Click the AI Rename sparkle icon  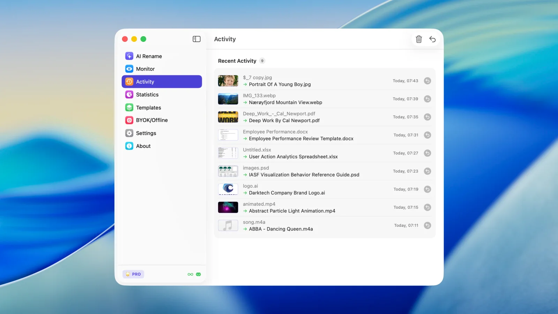tap(129, 56)
